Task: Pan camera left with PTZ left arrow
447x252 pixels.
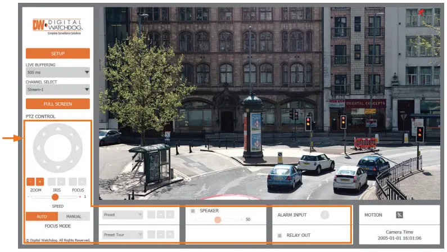Action: click(38, 148)
